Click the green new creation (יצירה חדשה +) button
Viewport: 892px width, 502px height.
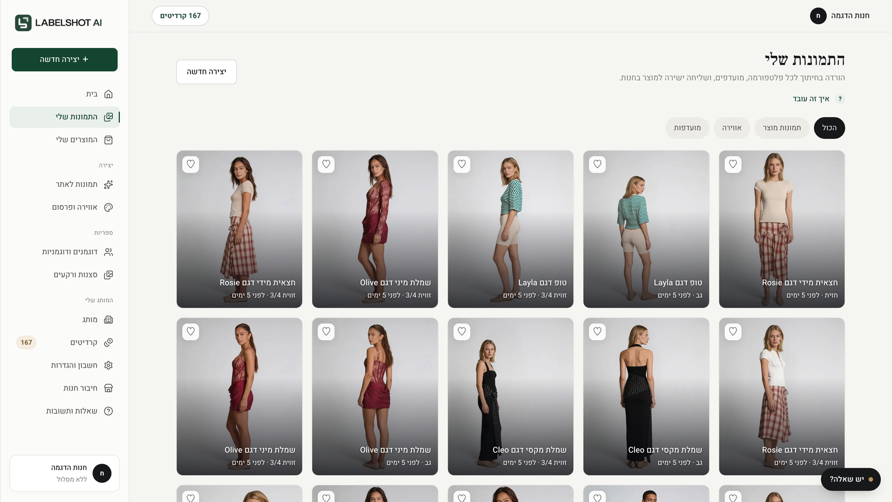pos(65,60)
